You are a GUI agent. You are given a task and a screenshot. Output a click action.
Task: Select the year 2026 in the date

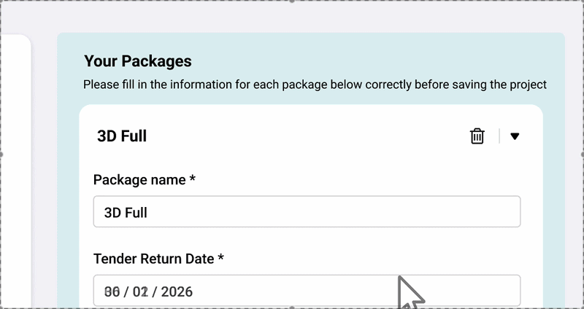(177, 292)
